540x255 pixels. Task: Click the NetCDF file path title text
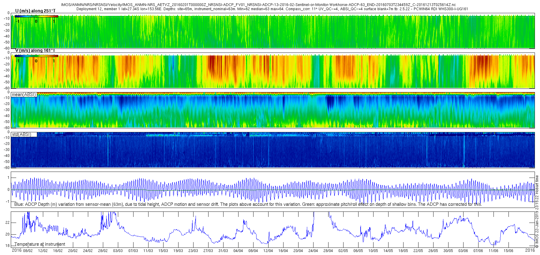pyautogui.click(x=258, y=5)
